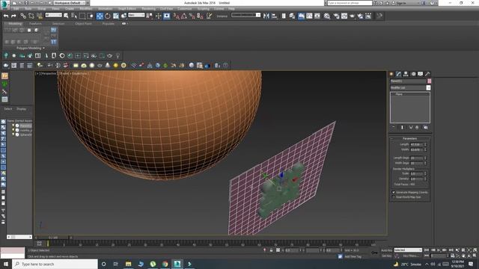Screen dimensions: 479x269
Task: Click the Configure Modifier Sets icon
Action: click(426, 127)
